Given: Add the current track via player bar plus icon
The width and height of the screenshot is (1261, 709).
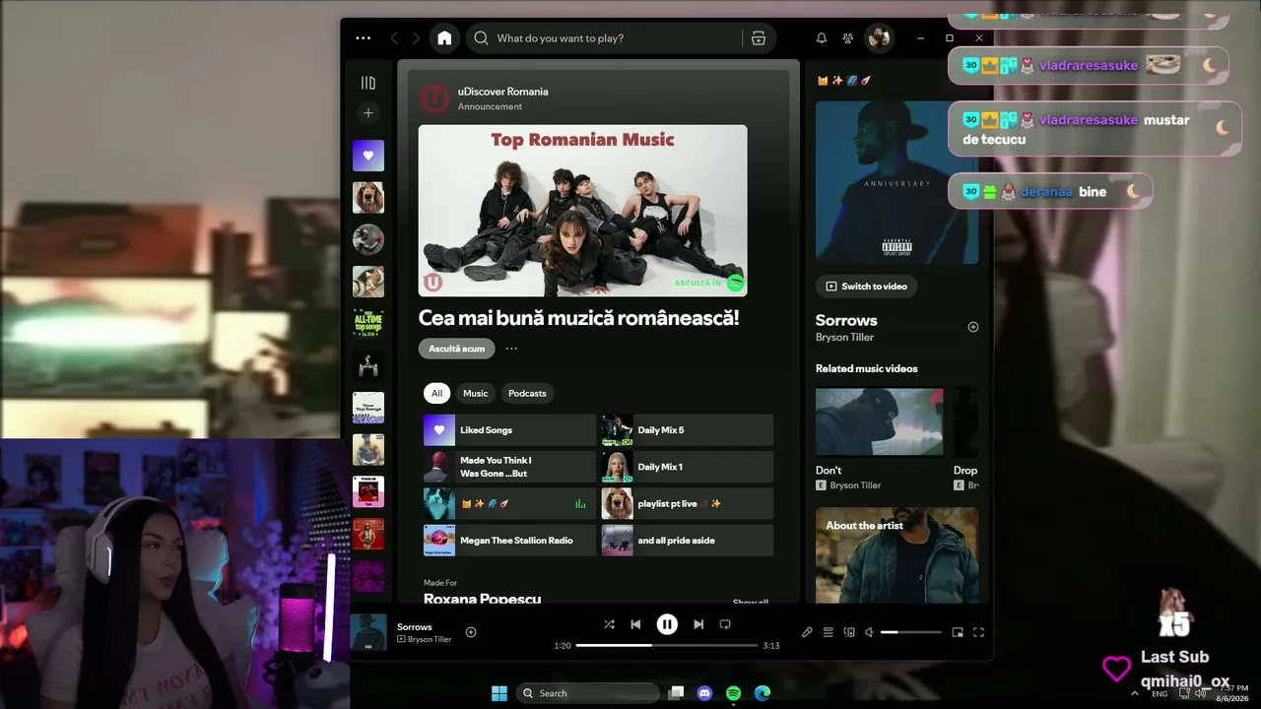Looking at the screenshot, I should pyautogui.click(x=471, y=632).
